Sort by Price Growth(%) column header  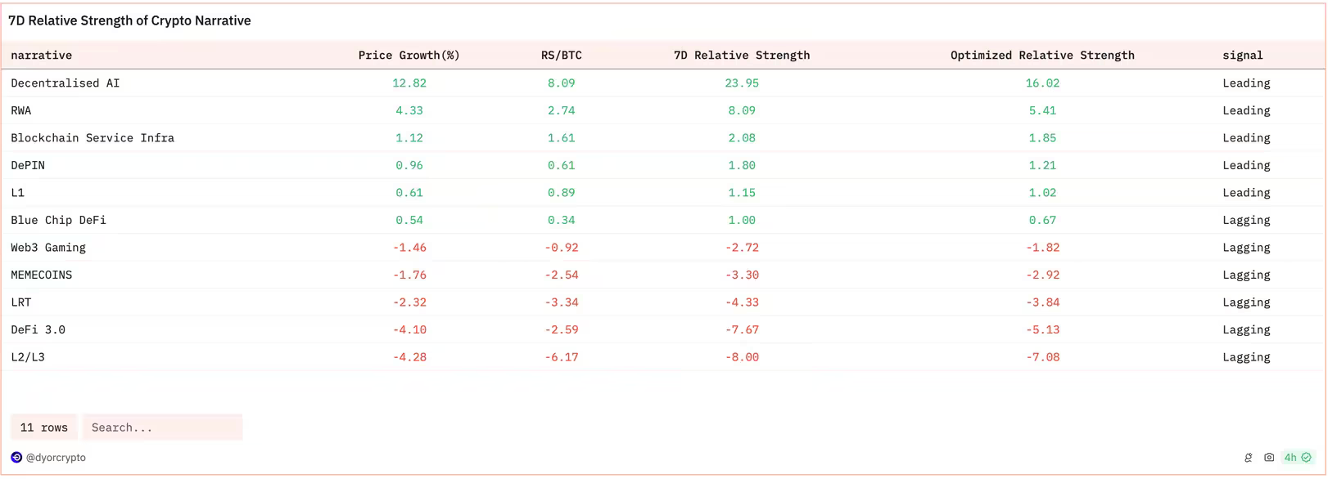pyautogui.click(x=409, y=56)
